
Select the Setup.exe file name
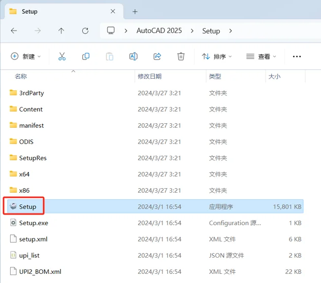(x=34, y=223)
